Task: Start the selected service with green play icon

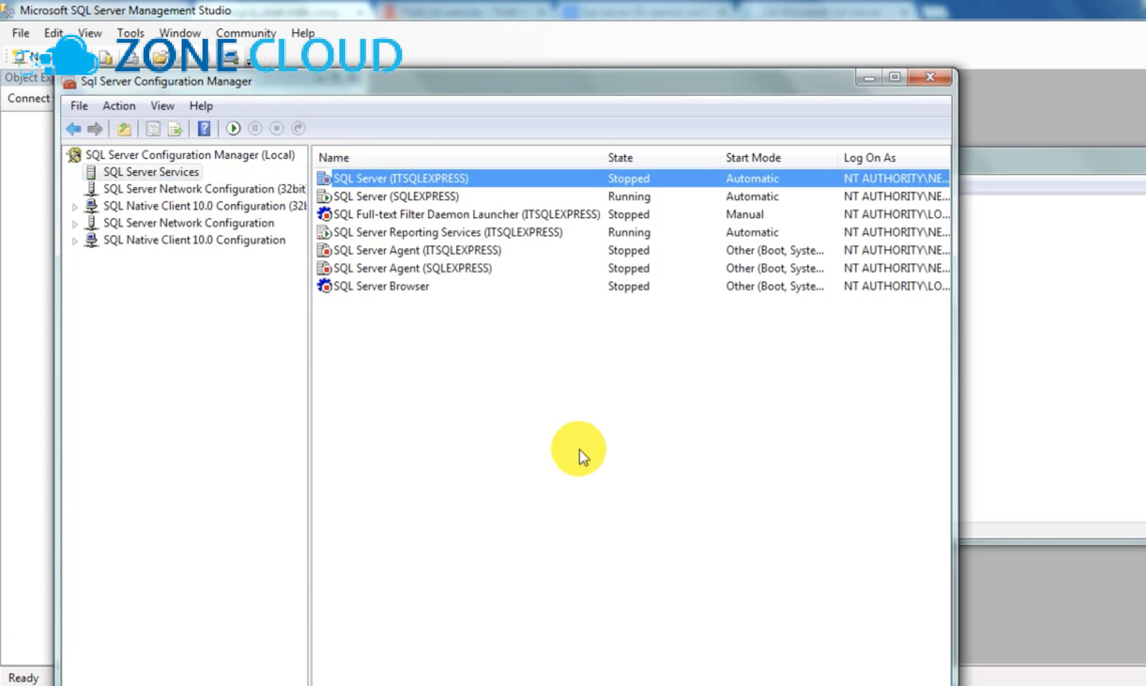Action: pos(233,129)
